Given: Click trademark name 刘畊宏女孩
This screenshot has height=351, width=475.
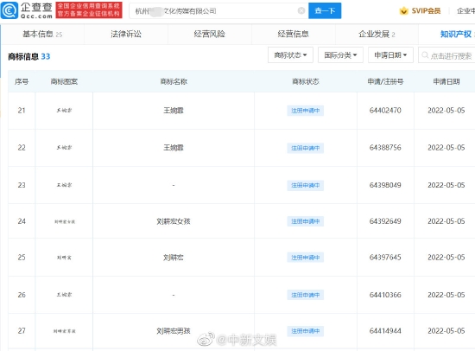Looking at the screenshot, I should pyautogui.click(x=174, y=221).
